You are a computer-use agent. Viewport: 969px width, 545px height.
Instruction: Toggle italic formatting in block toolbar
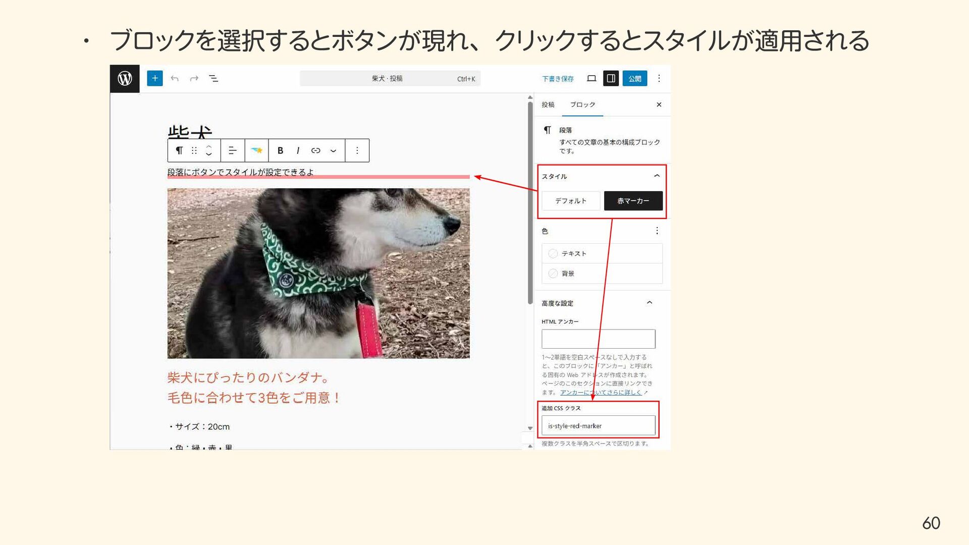(298, 150)
